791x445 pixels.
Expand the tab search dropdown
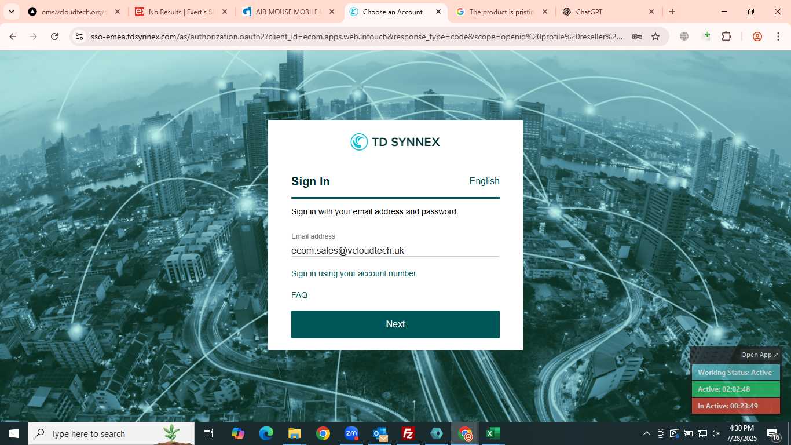pos(11,12)
